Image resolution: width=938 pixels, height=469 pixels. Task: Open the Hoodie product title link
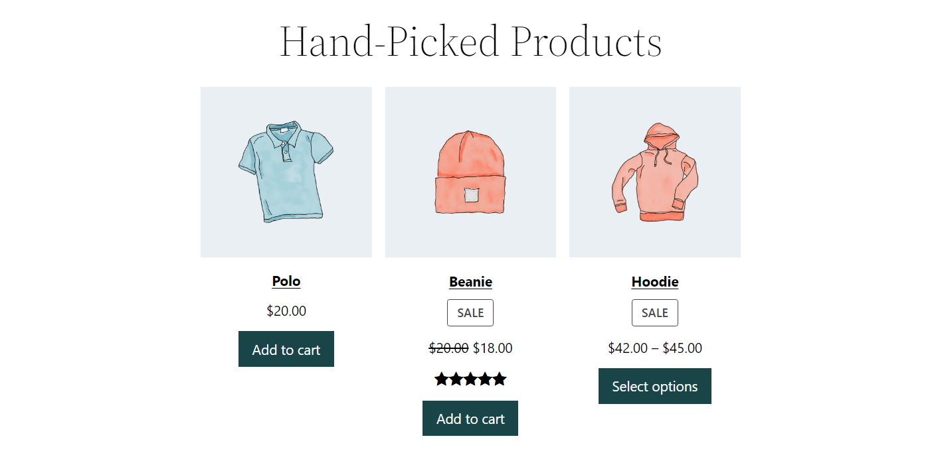(654, 281)
